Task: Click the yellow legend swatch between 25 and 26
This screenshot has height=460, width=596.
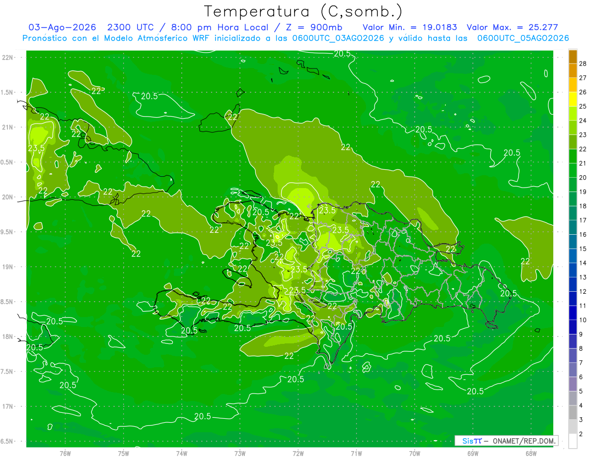Action: [573, 99]
